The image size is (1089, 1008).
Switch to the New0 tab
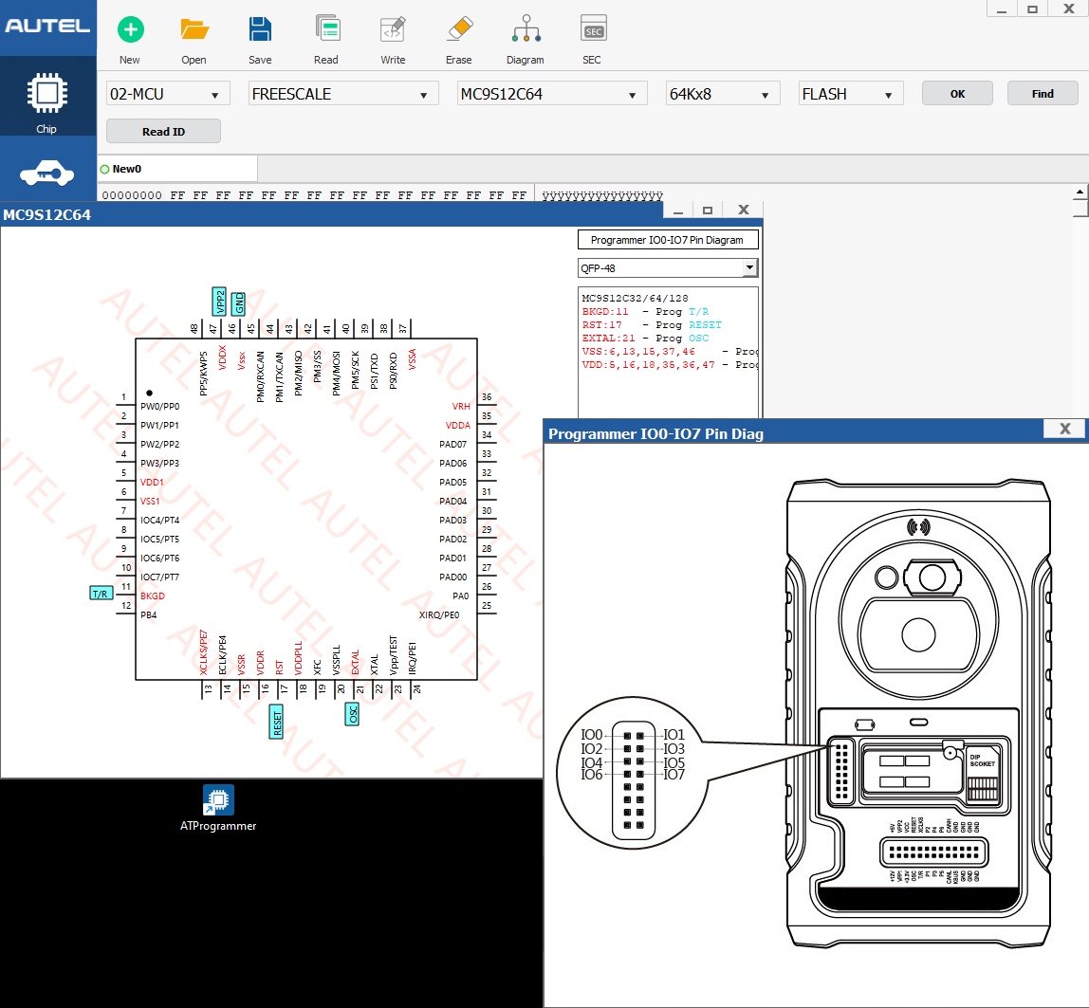pos(126,169)
